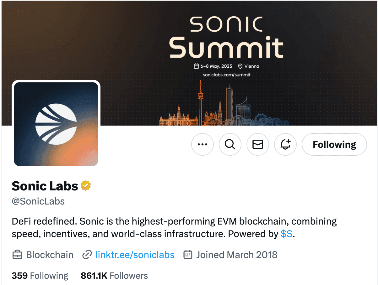The height and width of the screenshot is (285, 378).
Task: View the 861.1K Followers list
Action: [x=114, y=276]
